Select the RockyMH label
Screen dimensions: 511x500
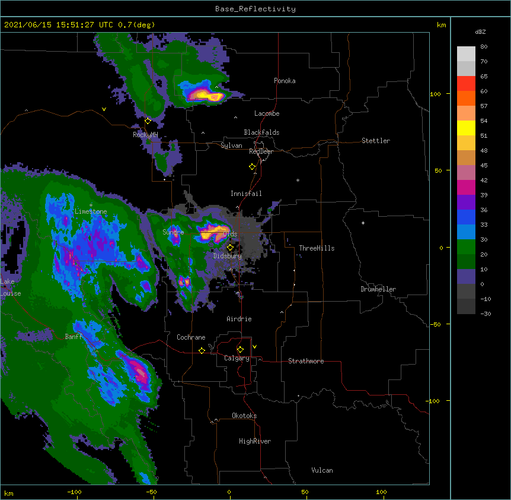[x=145, y=134]
